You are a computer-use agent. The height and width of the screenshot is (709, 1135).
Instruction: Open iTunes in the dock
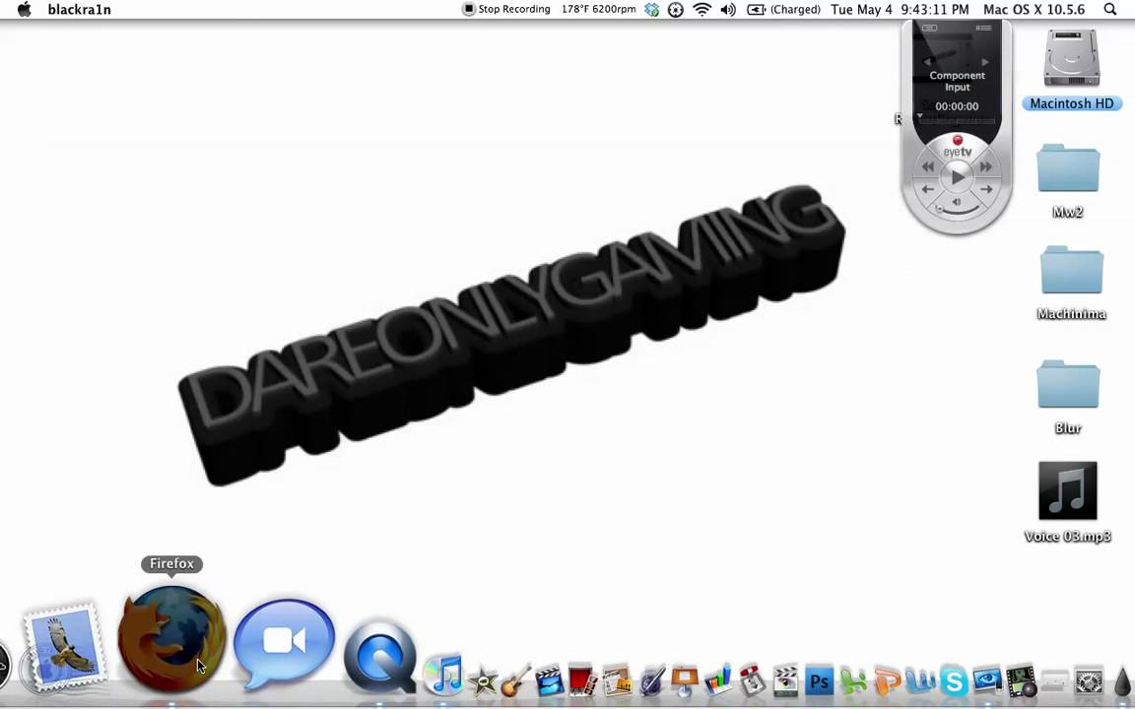443,675
